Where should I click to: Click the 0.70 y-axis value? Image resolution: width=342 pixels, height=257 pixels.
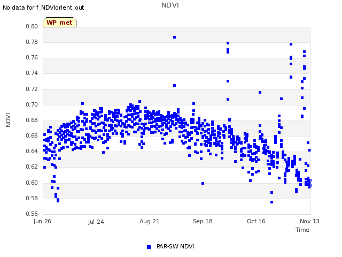[32, 105]
